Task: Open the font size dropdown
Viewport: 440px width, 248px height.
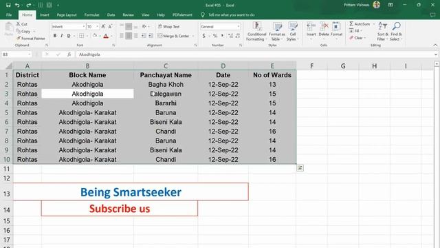Action: [x=98, y=26]
